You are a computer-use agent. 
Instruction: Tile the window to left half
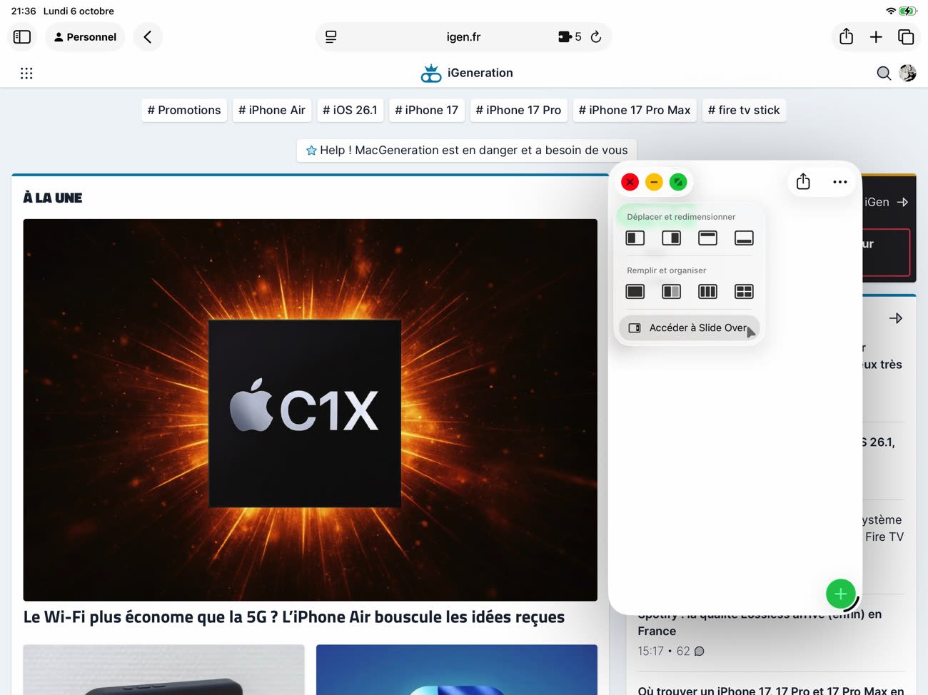(635, 238)
